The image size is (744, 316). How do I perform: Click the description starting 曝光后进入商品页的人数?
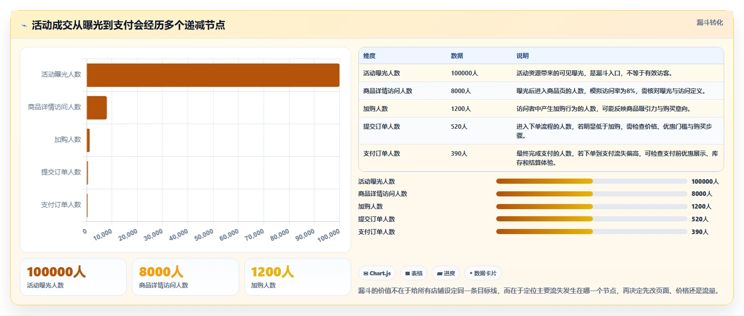point(611,91)
